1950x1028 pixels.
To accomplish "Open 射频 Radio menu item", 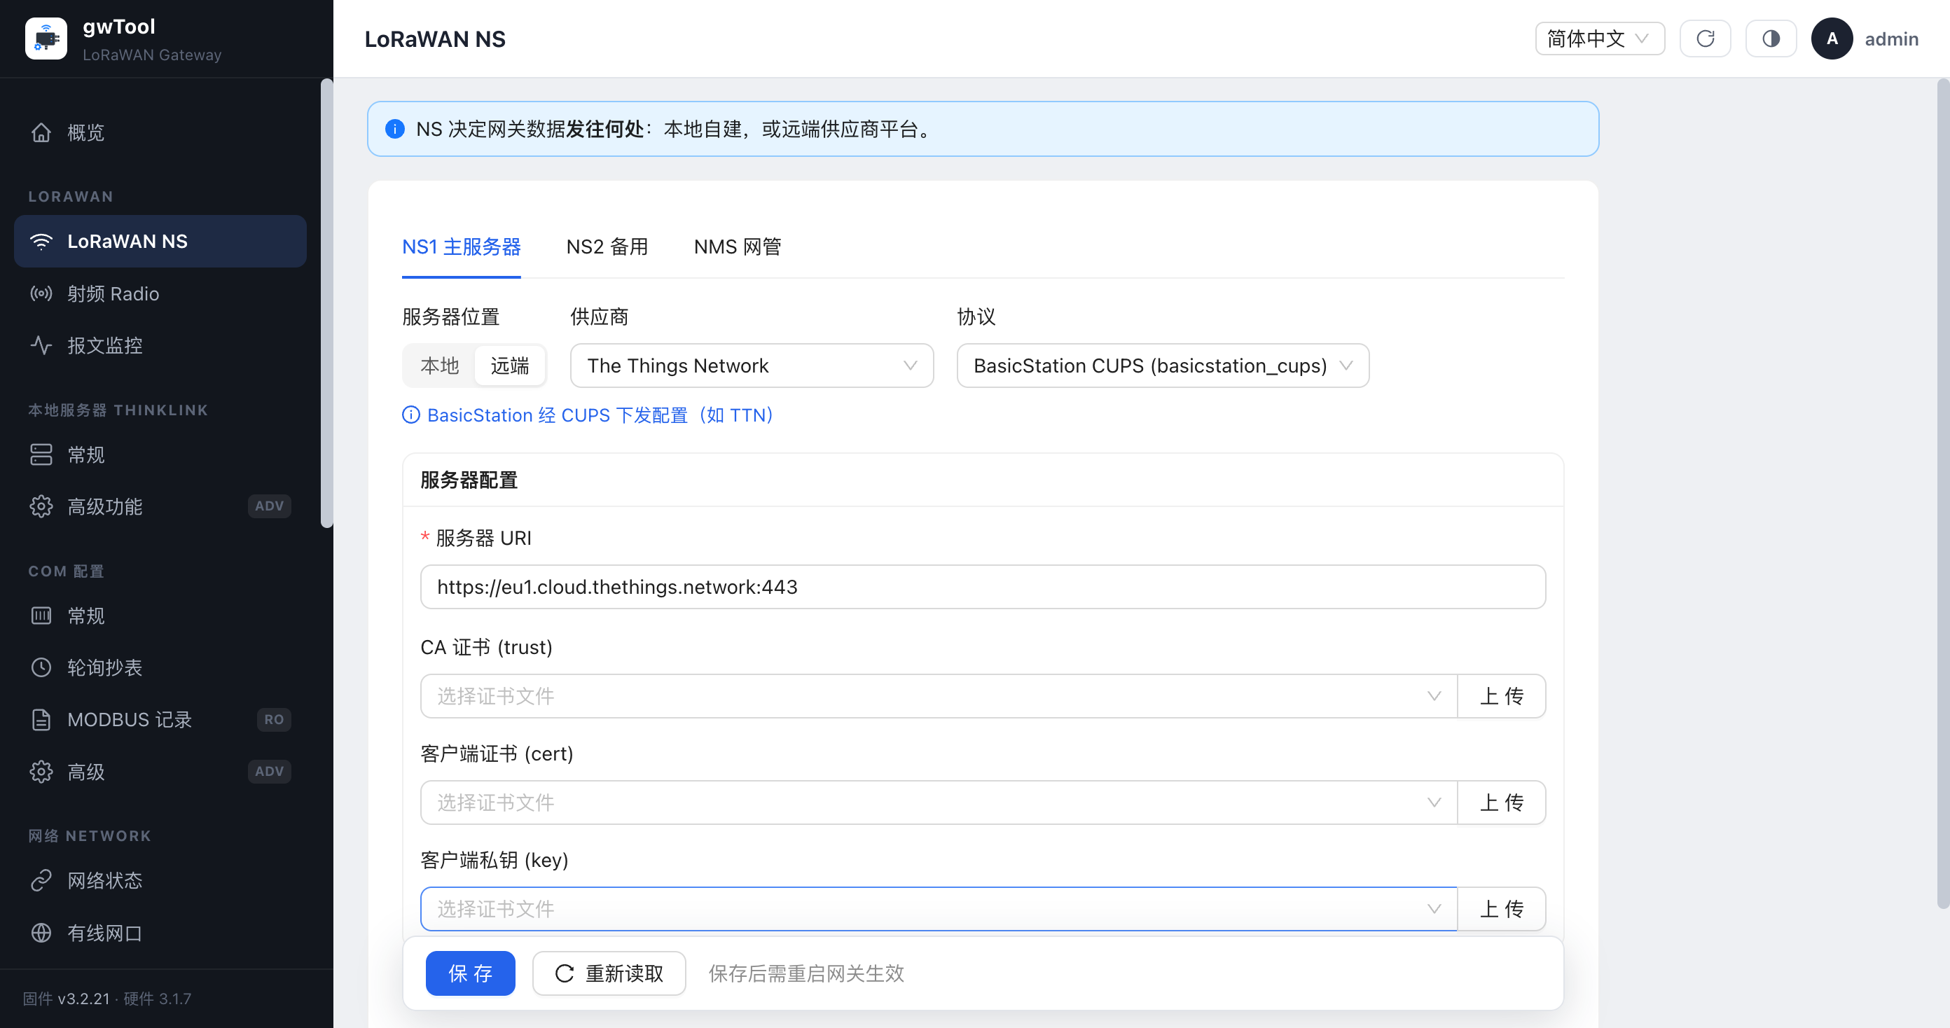I will (x=160, y=293).
